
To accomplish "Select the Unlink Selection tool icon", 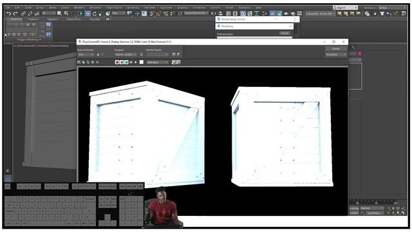I will click(30, 14).
